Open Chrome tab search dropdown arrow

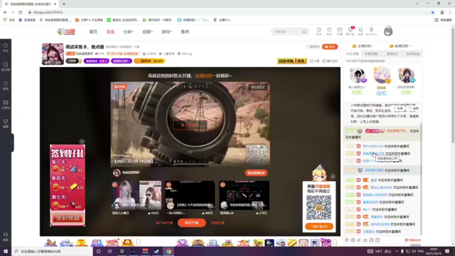[417, 3]
